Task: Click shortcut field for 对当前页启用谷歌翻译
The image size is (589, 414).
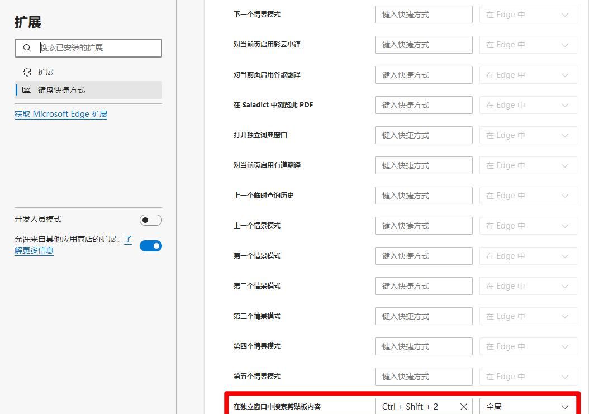Action: click(423, 75)
